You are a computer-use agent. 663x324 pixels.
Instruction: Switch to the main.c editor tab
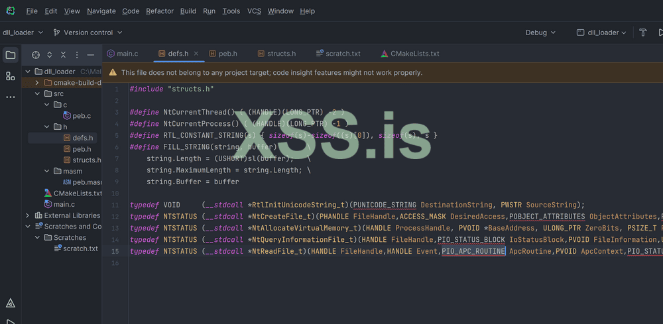point(123,54)
